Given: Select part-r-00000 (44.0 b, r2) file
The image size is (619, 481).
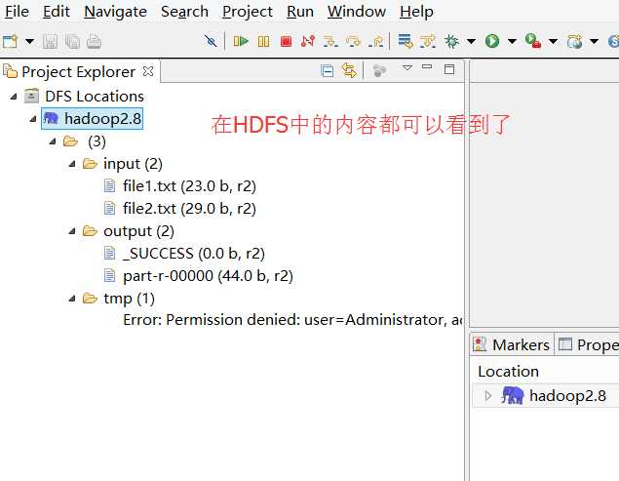Looking at the screenshot, I should click(x=208, y=276).
